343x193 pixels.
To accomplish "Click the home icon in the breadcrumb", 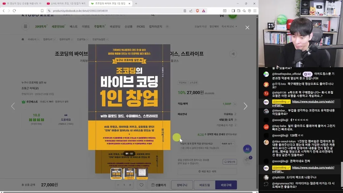I will pyautogui.click(x=23, y=39).
